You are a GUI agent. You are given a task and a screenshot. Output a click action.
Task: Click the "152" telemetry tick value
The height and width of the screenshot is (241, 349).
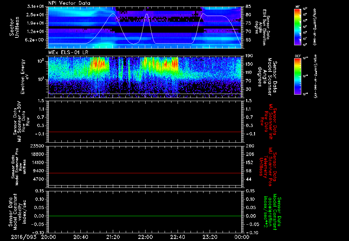coord(250,162)
